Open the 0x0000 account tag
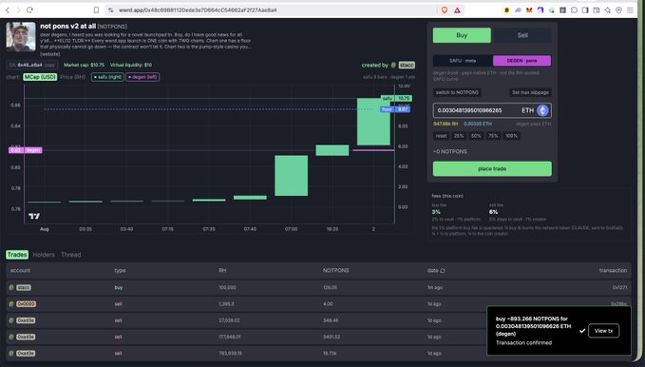 point(26,304)
